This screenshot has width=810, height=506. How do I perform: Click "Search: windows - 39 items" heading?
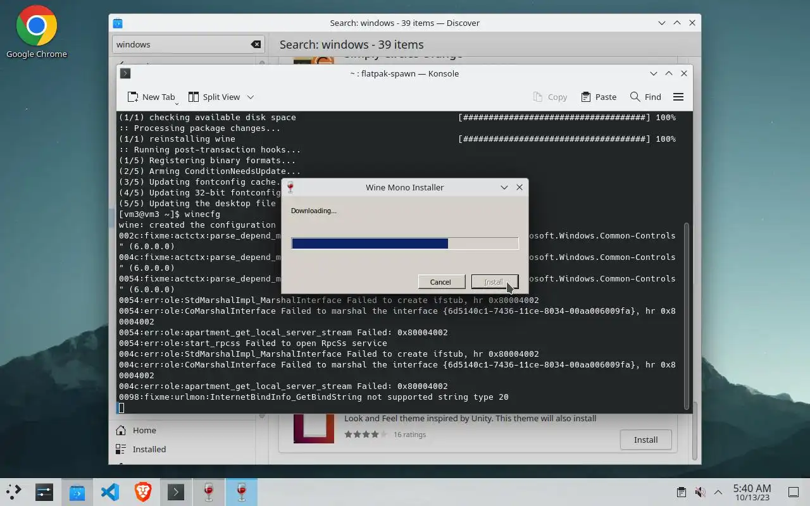click(x=352, y=44)
